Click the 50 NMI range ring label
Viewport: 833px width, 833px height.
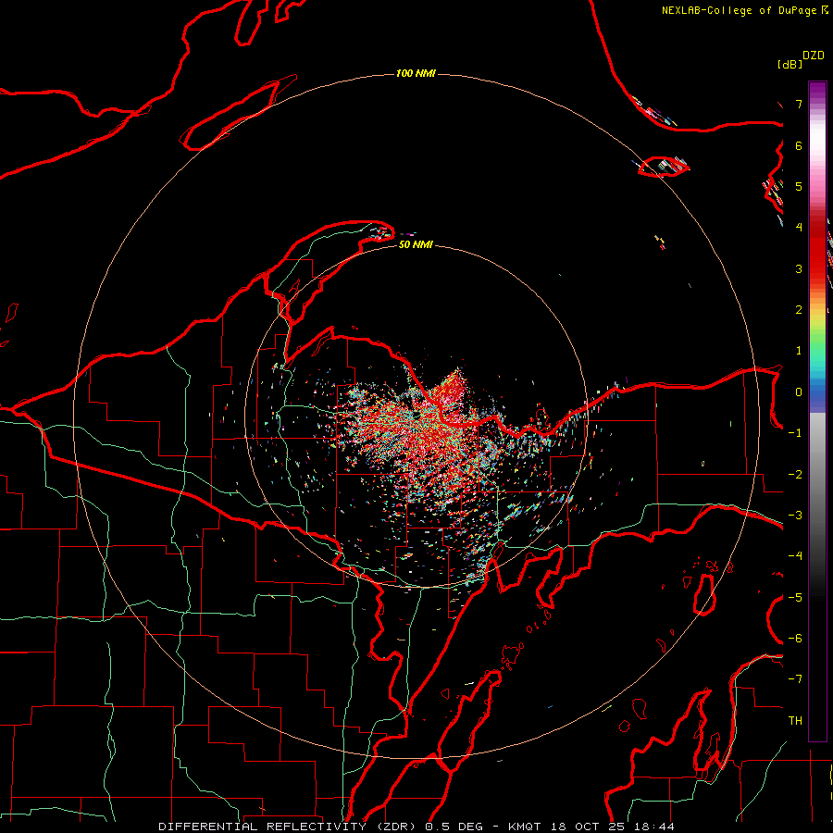pos(416,244)
